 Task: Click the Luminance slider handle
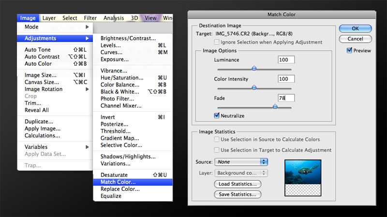[254, 68]
